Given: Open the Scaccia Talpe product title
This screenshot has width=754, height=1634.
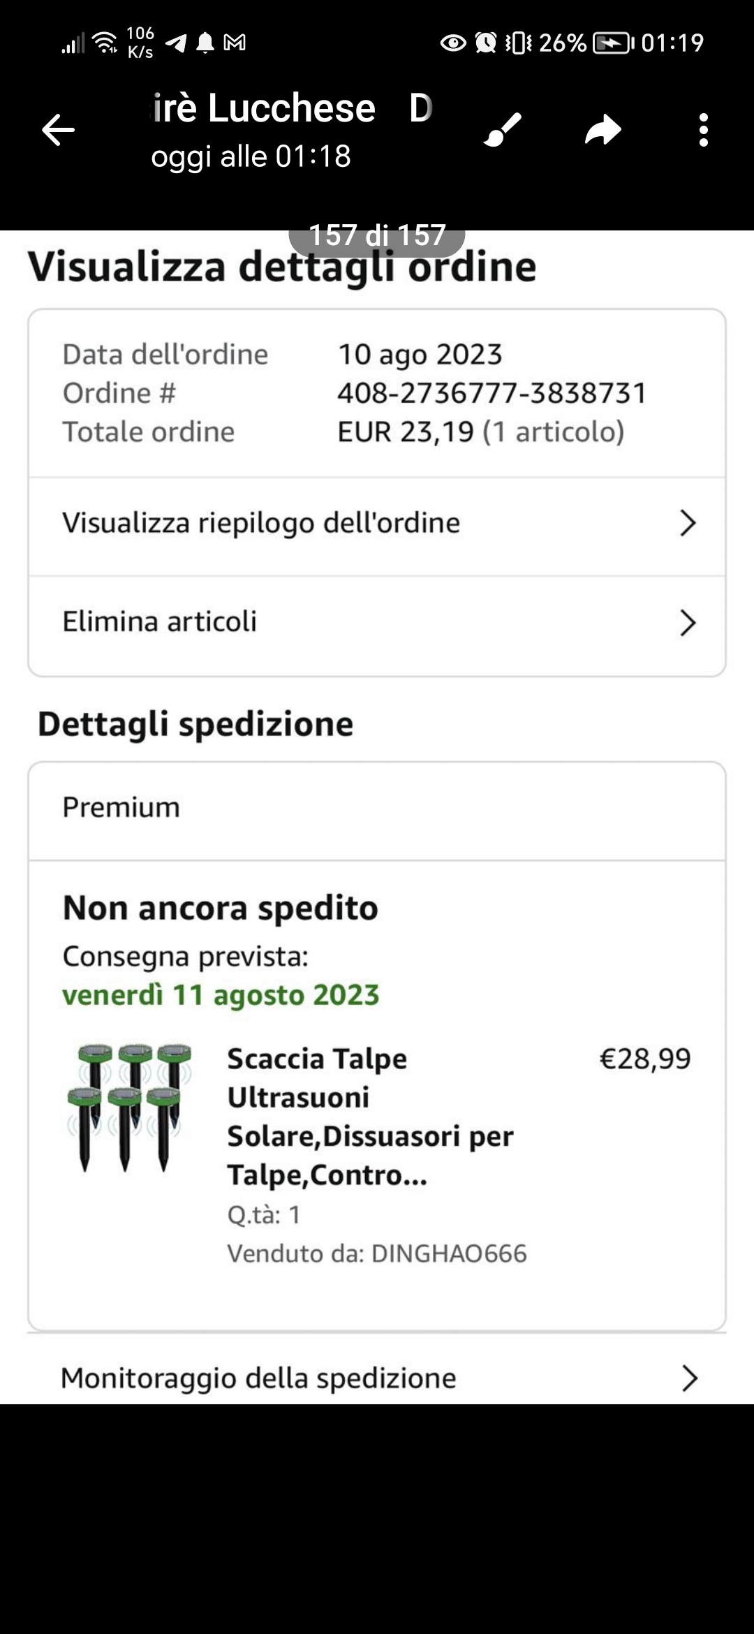Looking at the screenshot, I should pyautogui.click(x=370, y=1116).
